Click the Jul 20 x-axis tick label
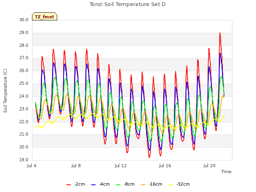This screenshot has width=256, height=192. click(210, 166)
